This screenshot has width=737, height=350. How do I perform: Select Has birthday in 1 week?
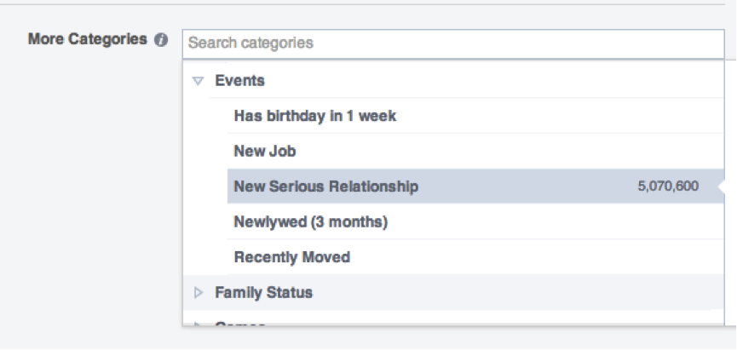(x=315, y=116)
